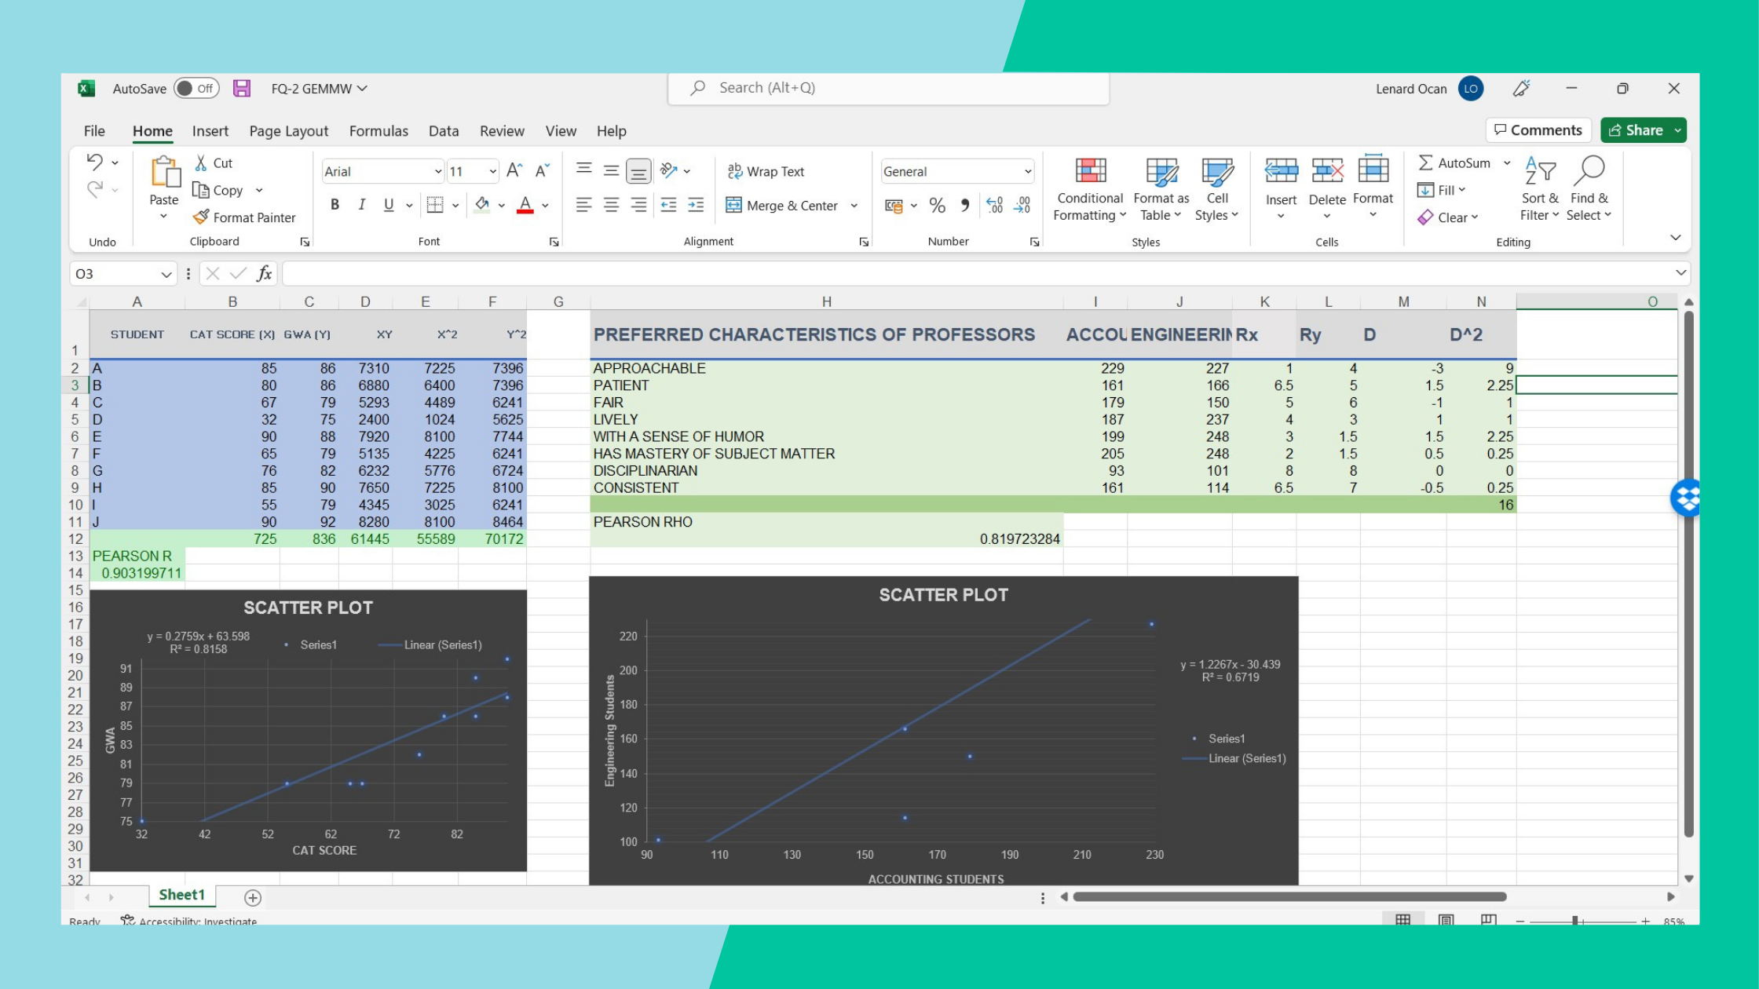Open the Fill dropdown

point(1442,190)
